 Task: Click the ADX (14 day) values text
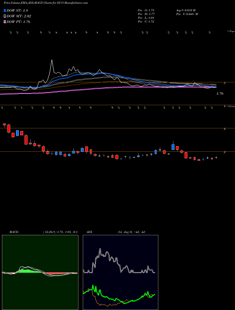pyautogui.click(x=131, y=232)
